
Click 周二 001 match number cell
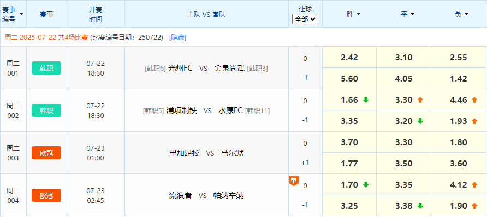(13, 68)
